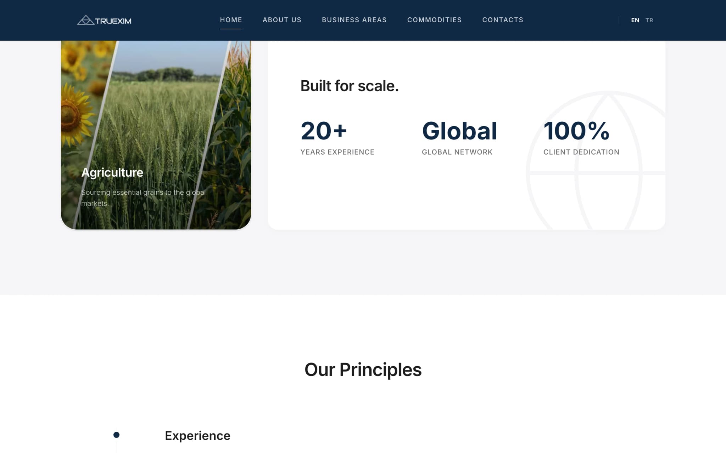Click the Truexim triangle logo icon

[85, 20]
